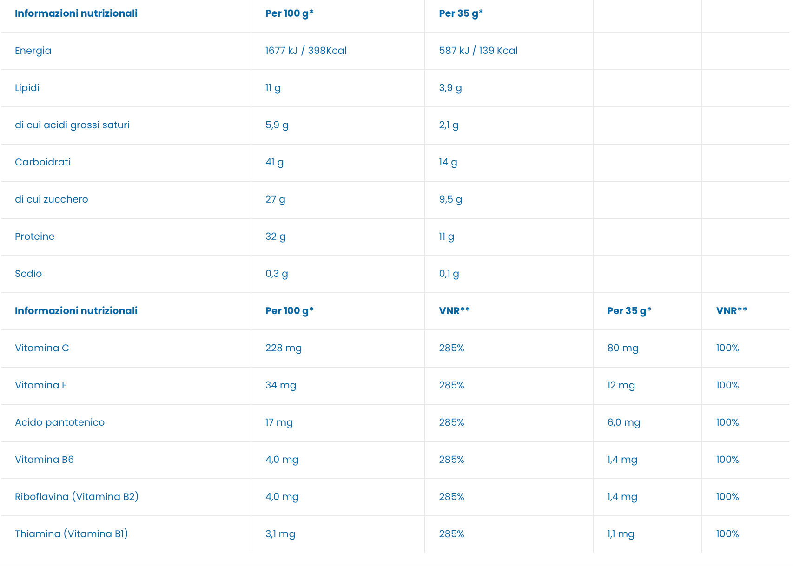Viewport: 793px width, 566px height.
Task: Select the 3,1 mg Thiamina value
Action: coord(280,534)
